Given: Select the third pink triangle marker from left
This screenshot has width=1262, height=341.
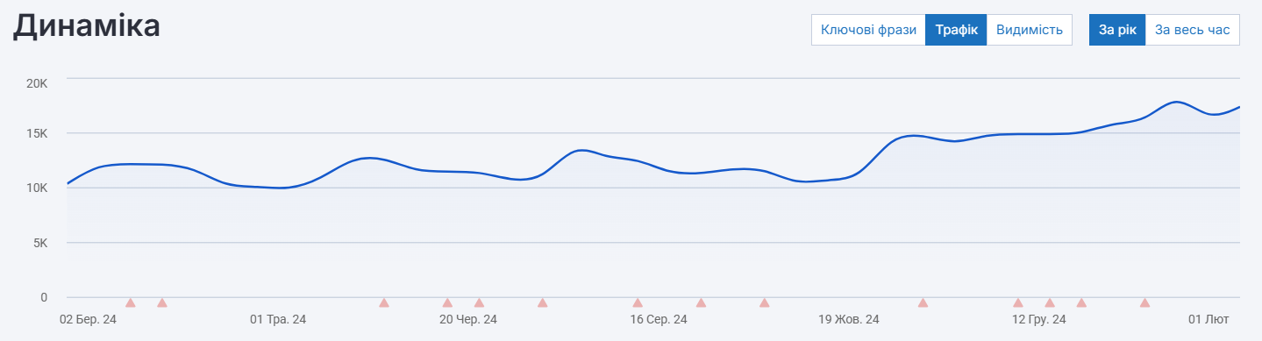Looking at the screenshot, I should pyautogui.click(x=384, y=302).
